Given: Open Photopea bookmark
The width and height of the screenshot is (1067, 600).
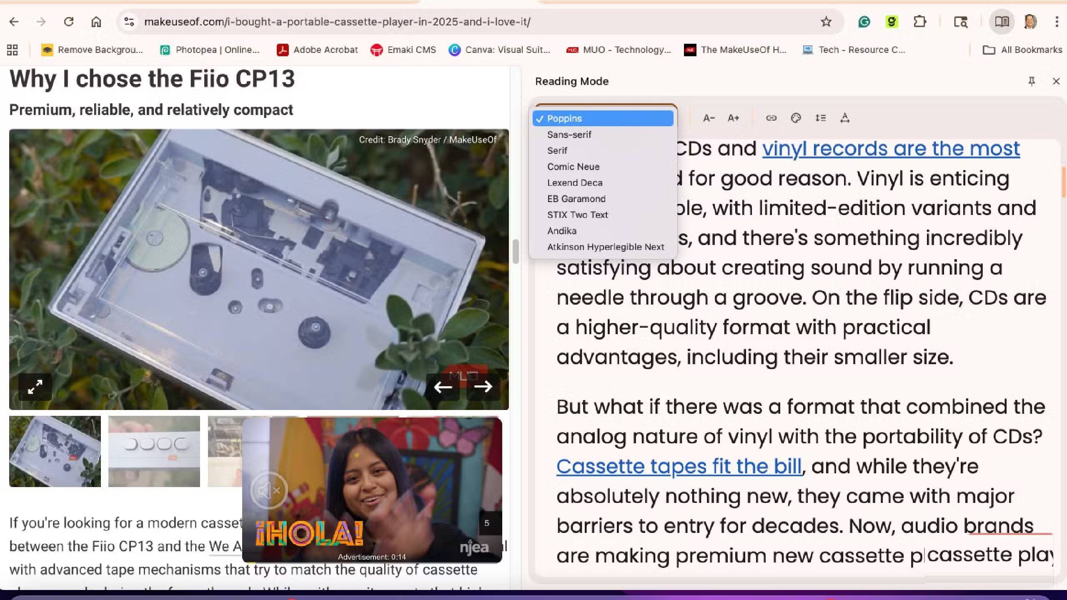Looking at the screenshot, I should 210,50.
